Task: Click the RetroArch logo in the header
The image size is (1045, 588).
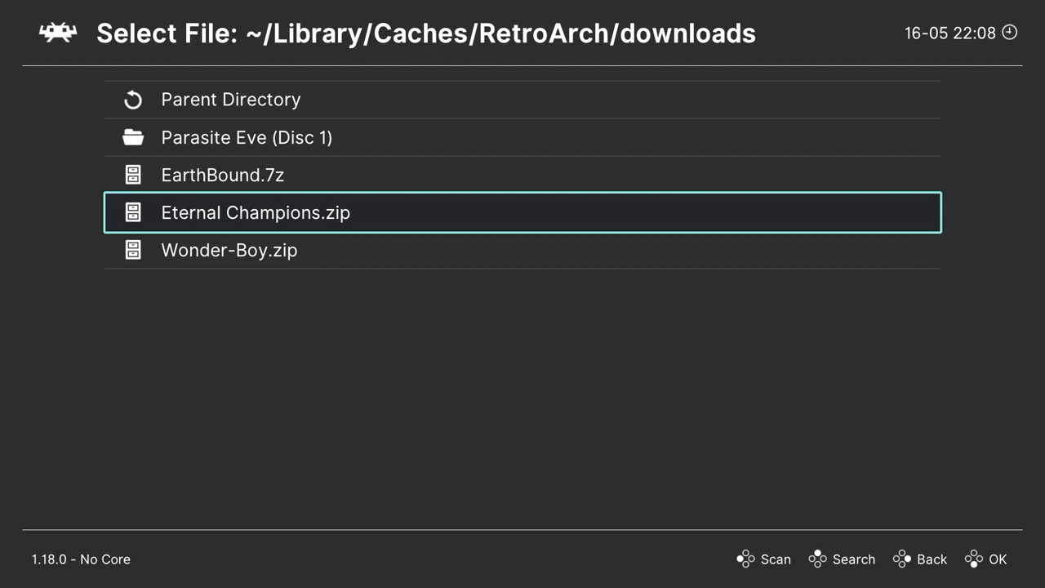Action: pos(57,33)
